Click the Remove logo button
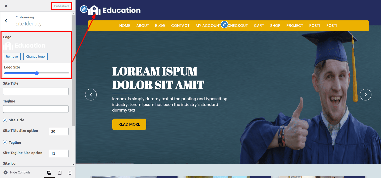381x178 pixels. (12, 56)
